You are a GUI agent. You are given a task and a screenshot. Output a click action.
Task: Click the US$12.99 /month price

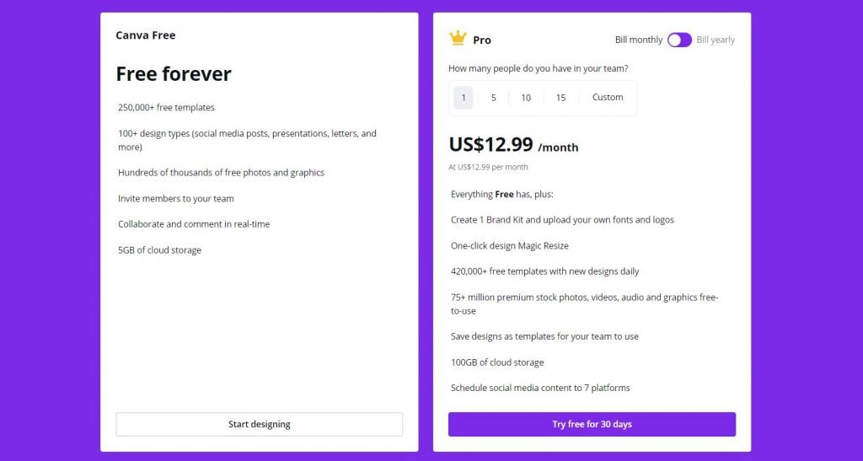[513, 145]
